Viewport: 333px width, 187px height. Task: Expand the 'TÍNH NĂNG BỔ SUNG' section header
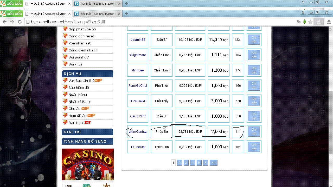87,141
